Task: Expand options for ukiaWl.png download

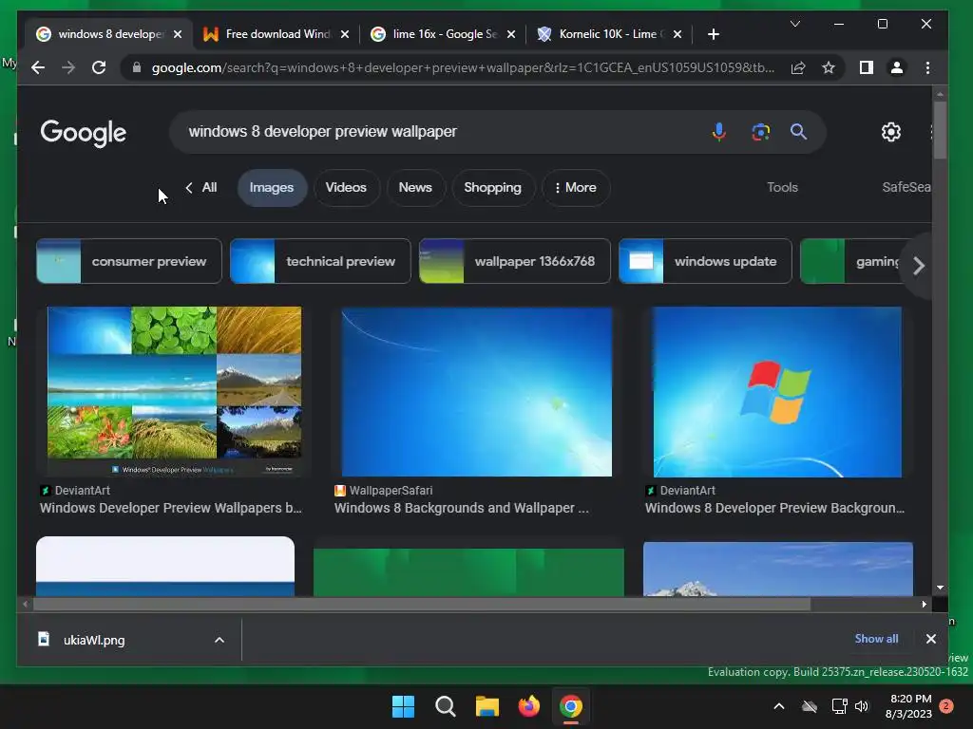Action: point(219,640)
